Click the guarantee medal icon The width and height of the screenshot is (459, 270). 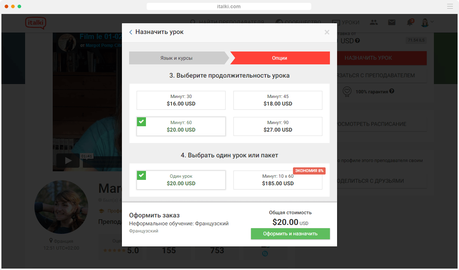click(347, 92)
